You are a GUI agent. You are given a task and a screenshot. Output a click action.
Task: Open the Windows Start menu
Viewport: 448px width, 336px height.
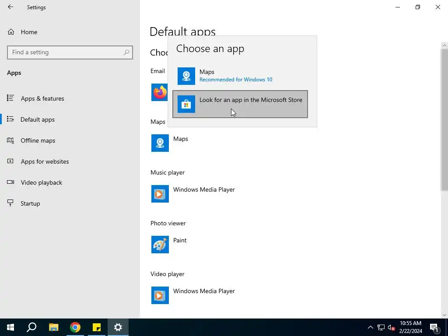10,327
